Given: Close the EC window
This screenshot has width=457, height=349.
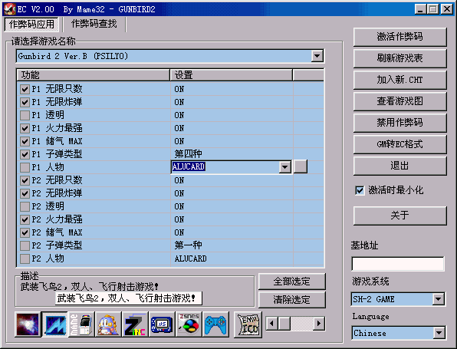Looking at the screenshot, I should click(447, 9).
